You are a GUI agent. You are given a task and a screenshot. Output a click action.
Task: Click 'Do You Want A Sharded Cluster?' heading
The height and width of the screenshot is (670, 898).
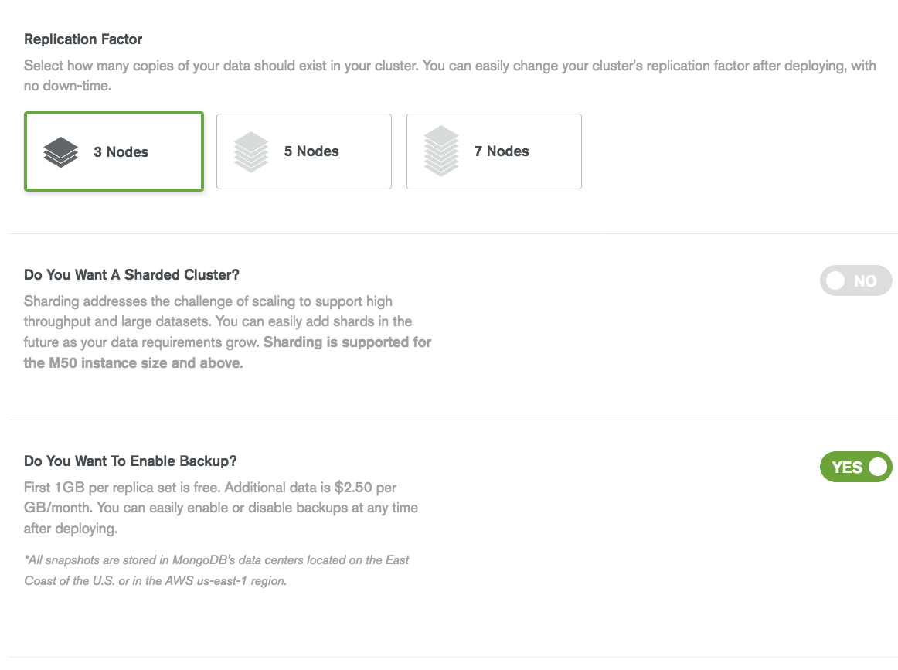pos(131,275)
